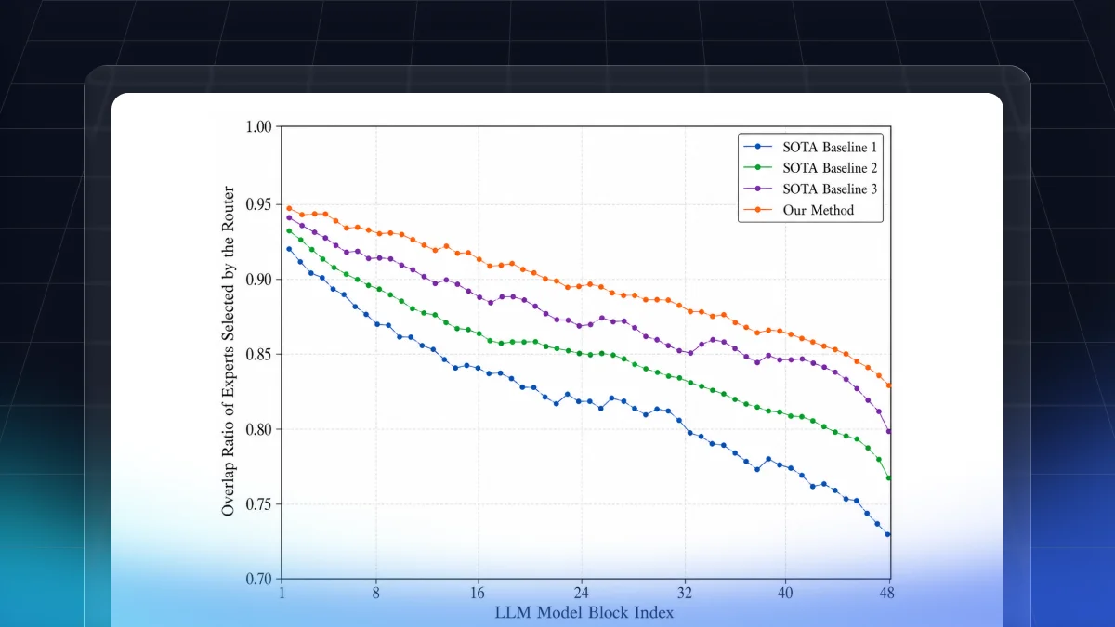
Task: Click the x-axis tick label 48
Action: (889, 594)
